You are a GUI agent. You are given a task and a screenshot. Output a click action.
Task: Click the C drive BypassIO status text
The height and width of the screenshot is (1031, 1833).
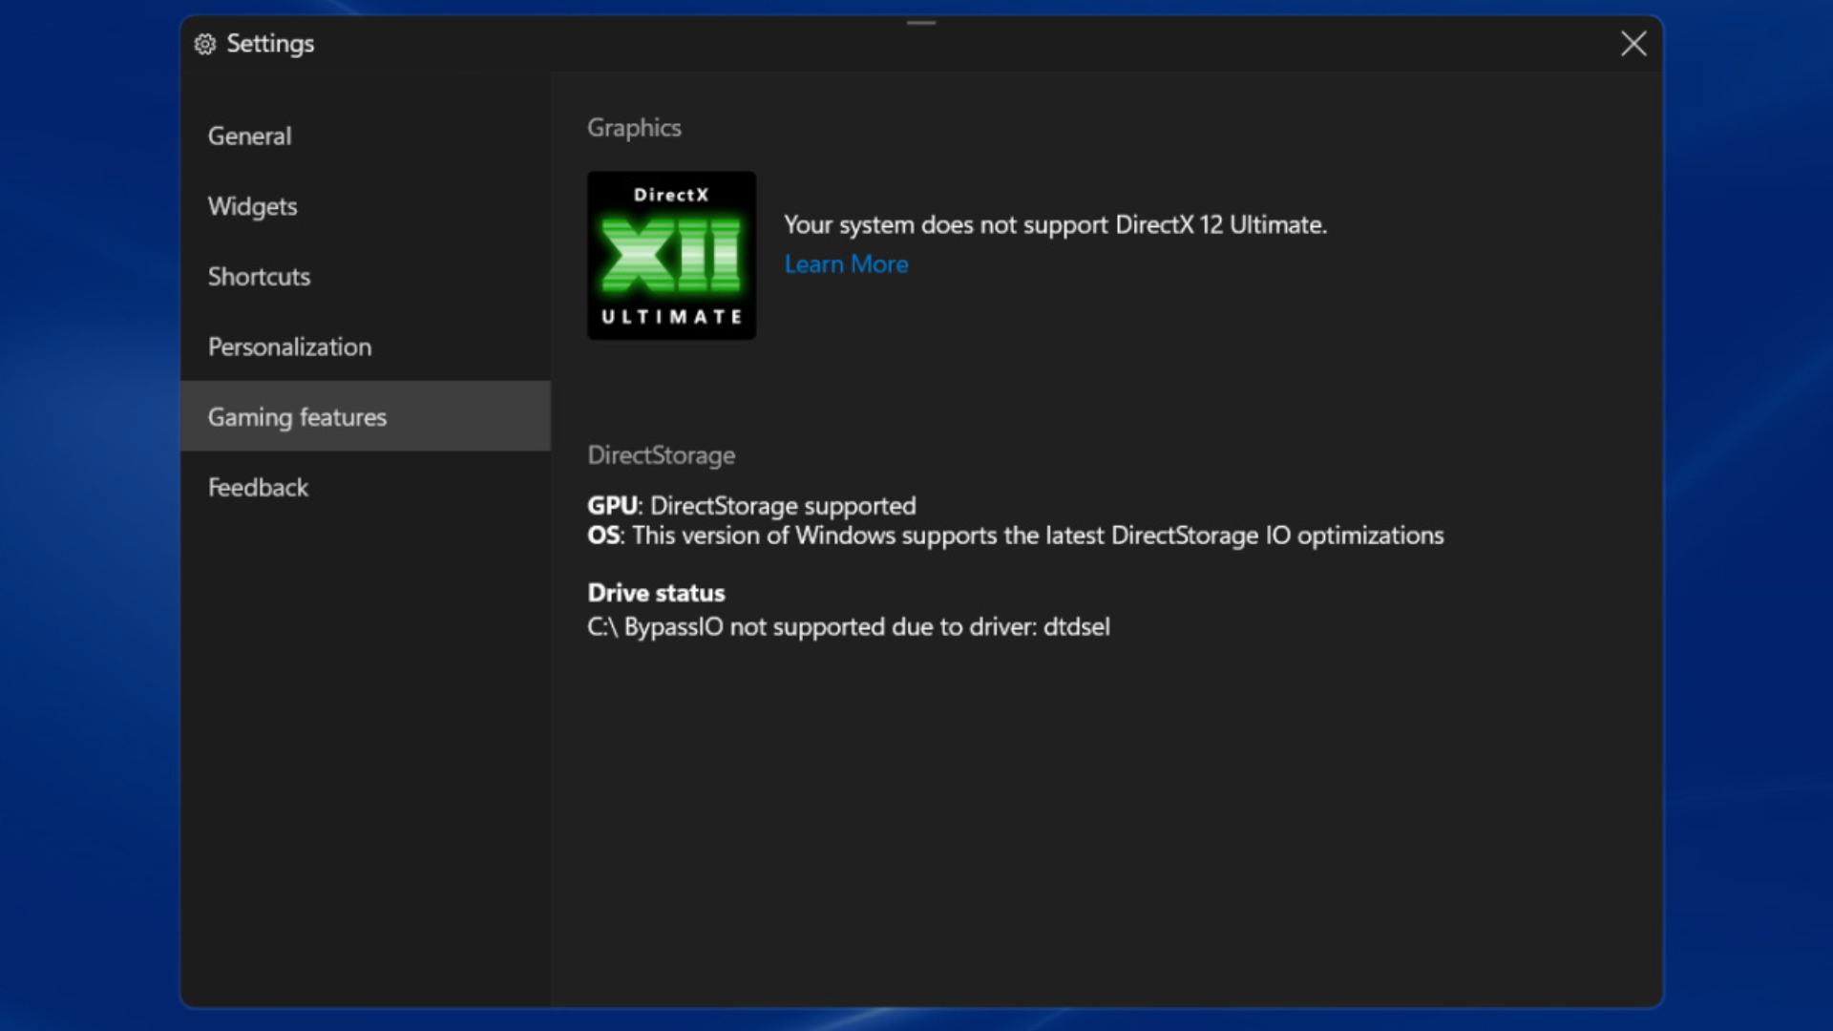pyautogui.click(x=848, y=627)
